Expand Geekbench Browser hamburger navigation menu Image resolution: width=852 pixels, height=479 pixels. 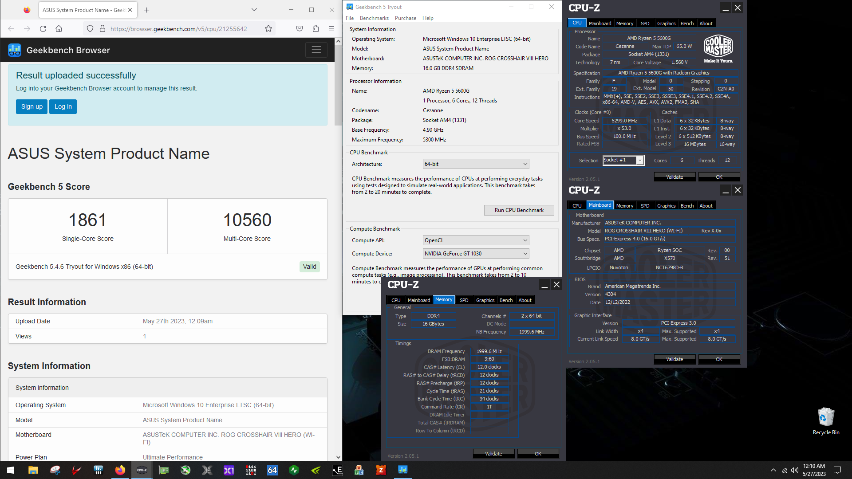(x=316, y=50)
